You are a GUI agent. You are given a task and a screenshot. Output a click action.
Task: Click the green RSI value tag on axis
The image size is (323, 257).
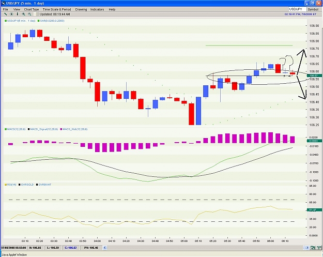point(315,210)
